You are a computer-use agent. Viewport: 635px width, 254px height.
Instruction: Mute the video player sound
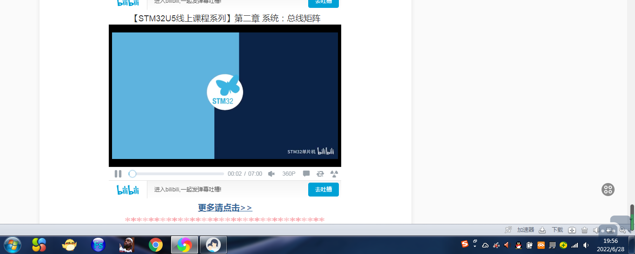[271, 174]
